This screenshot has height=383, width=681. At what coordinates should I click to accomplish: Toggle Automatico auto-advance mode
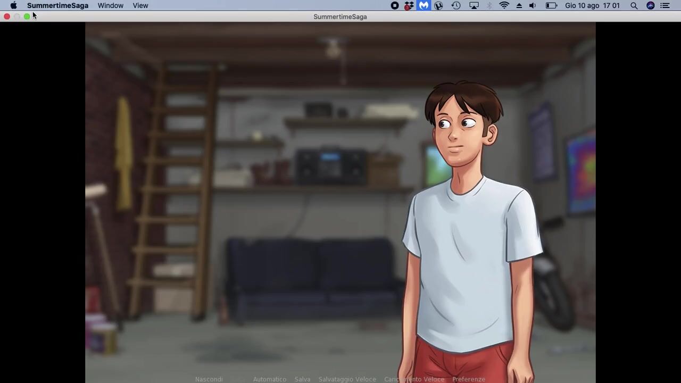coord(270,379)
